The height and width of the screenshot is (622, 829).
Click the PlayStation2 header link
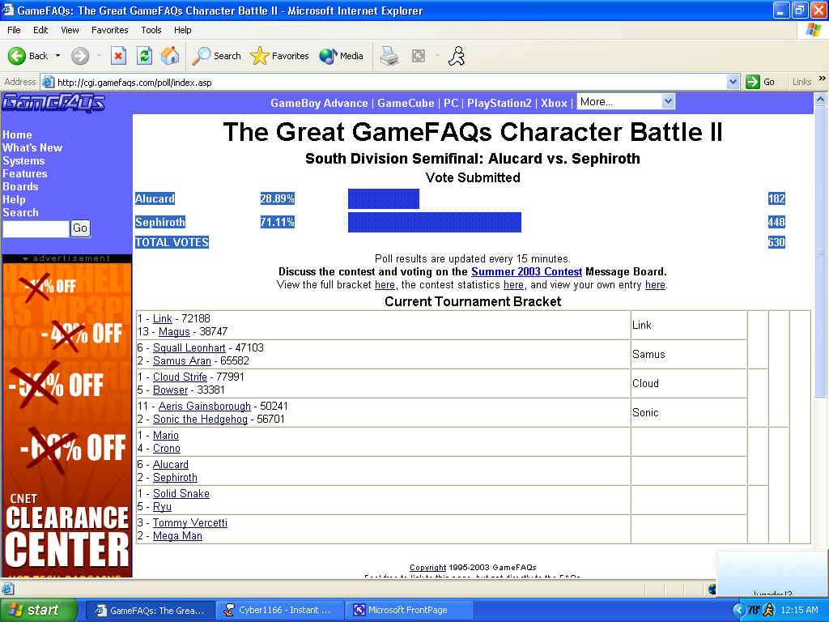(499, 103)
